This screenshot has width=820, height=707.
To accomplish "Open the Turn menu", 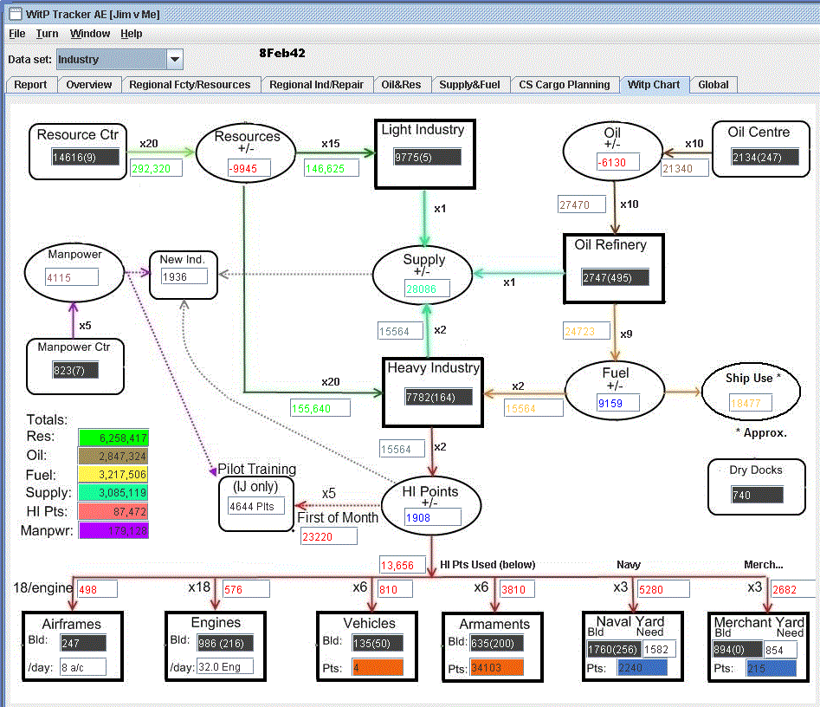I will pyautogui.click(x=47, y=34).
